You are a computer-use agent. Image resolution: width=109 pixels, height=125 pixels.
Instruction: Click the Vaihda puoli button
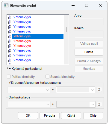pos(89,44)
